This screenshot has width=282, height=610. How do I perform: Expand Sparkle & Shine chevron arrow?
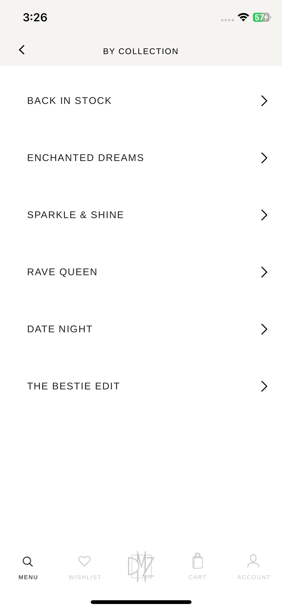264,215
